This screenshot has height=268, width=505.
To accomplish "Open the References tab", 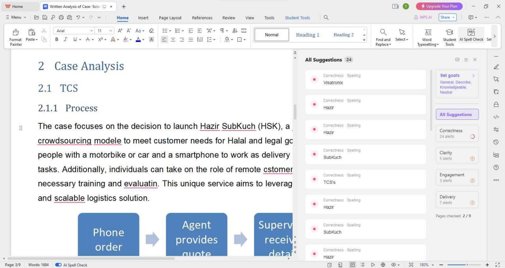I will tap(202, 18).
